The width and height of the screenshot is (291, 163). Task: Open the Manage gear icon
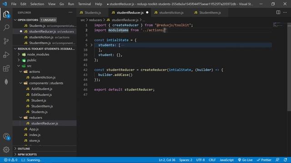coord(6,149)
